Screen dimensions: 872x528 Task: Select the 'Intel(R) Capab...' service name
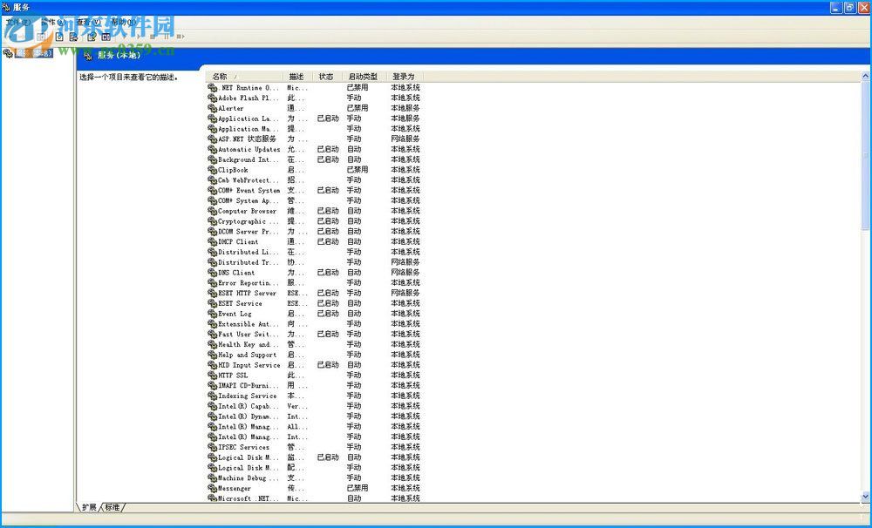[x=248, y=406]
